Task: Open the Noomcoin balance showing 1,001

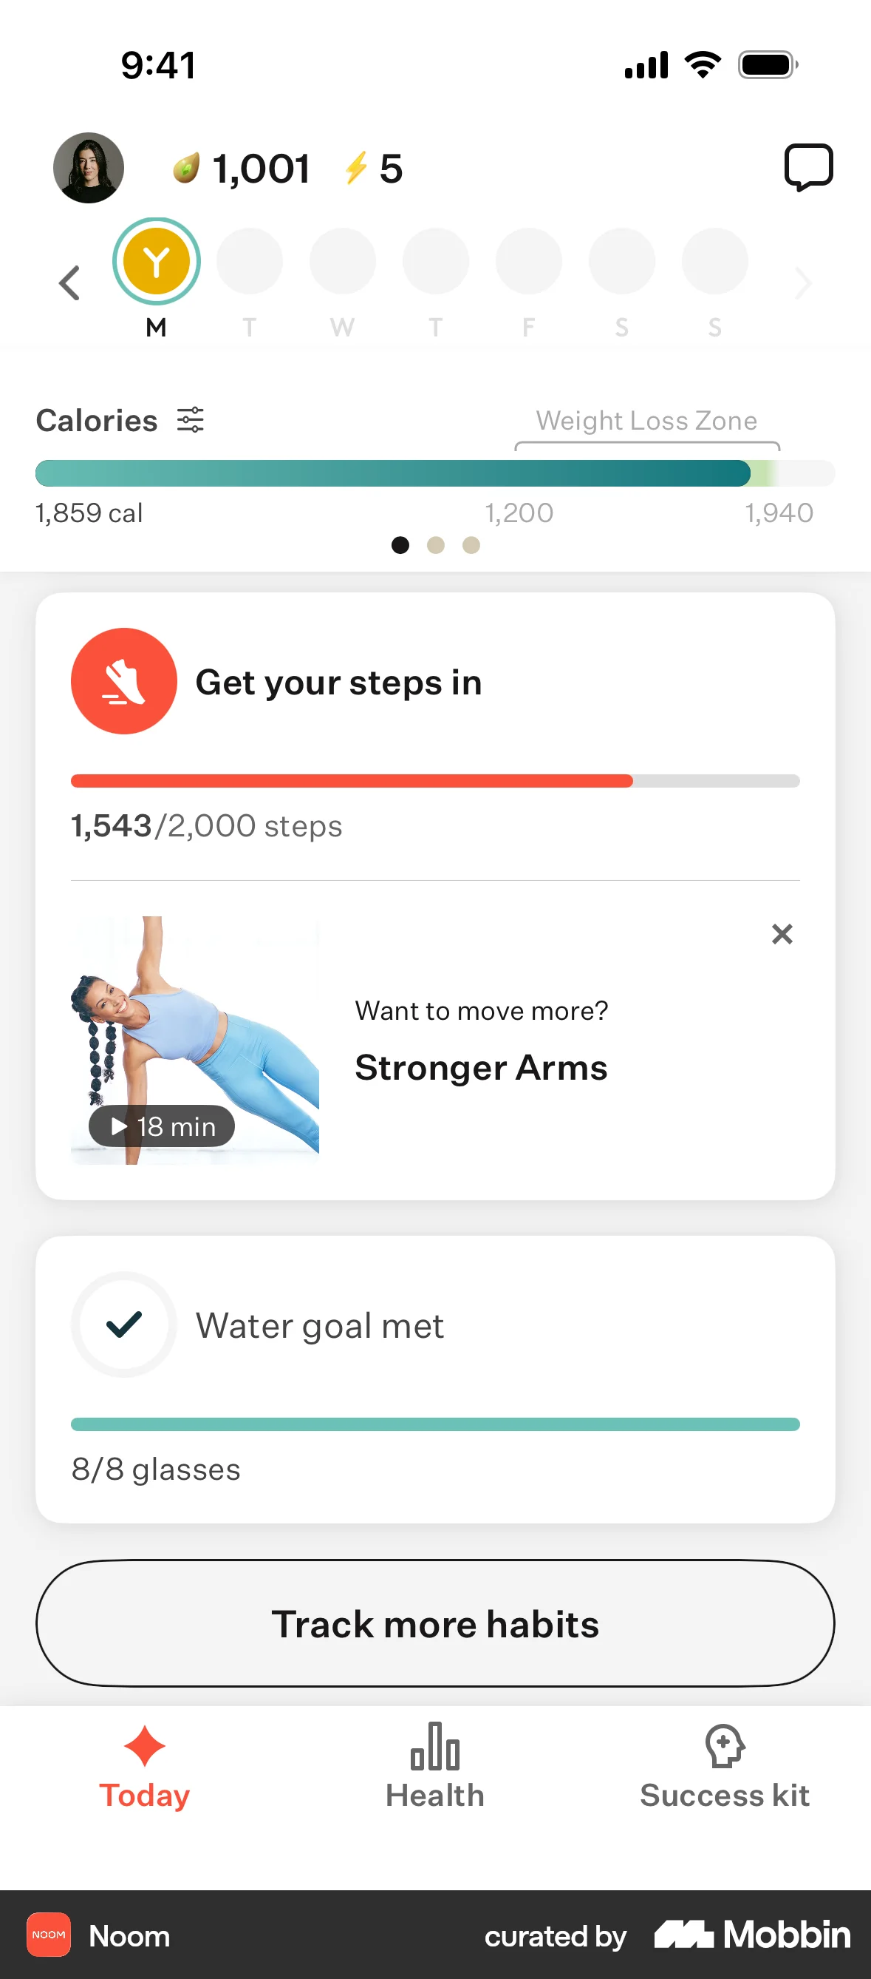Action: pyautogui.click(x=241, y=169)
